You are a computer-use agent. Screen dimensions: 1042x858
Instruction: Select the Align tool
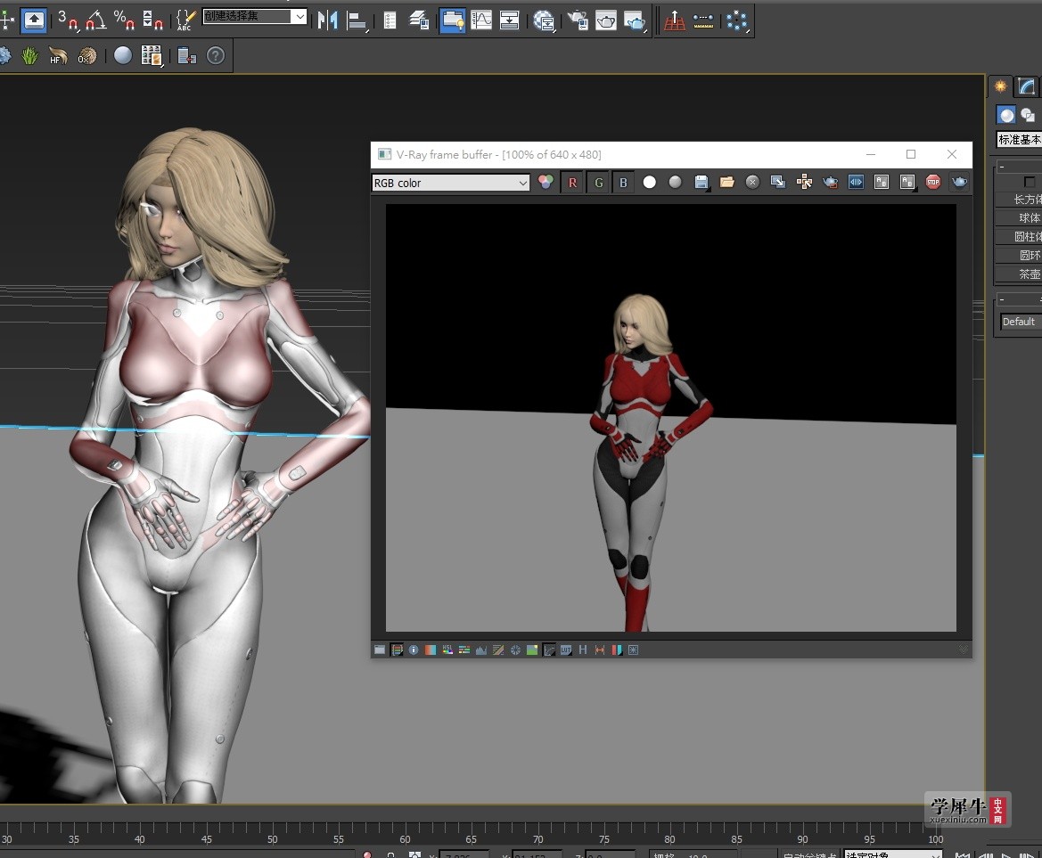[357, 20]
